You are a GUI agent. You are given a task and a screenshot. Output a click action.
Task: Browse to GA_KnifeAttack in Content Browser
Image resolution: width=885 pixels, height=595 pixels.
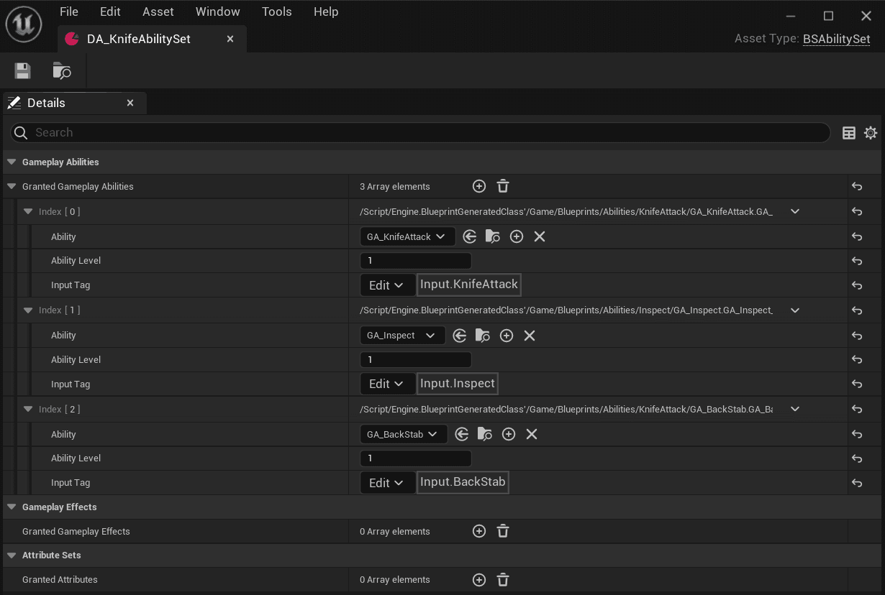click(493, 236)
